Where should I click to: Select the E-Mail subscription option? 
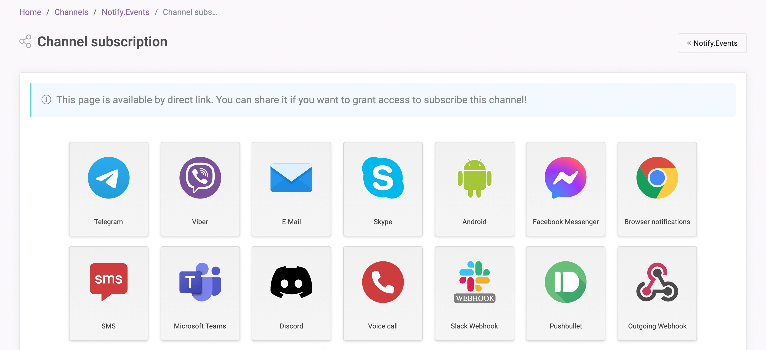pyautogui.click(x=291, y=189)
